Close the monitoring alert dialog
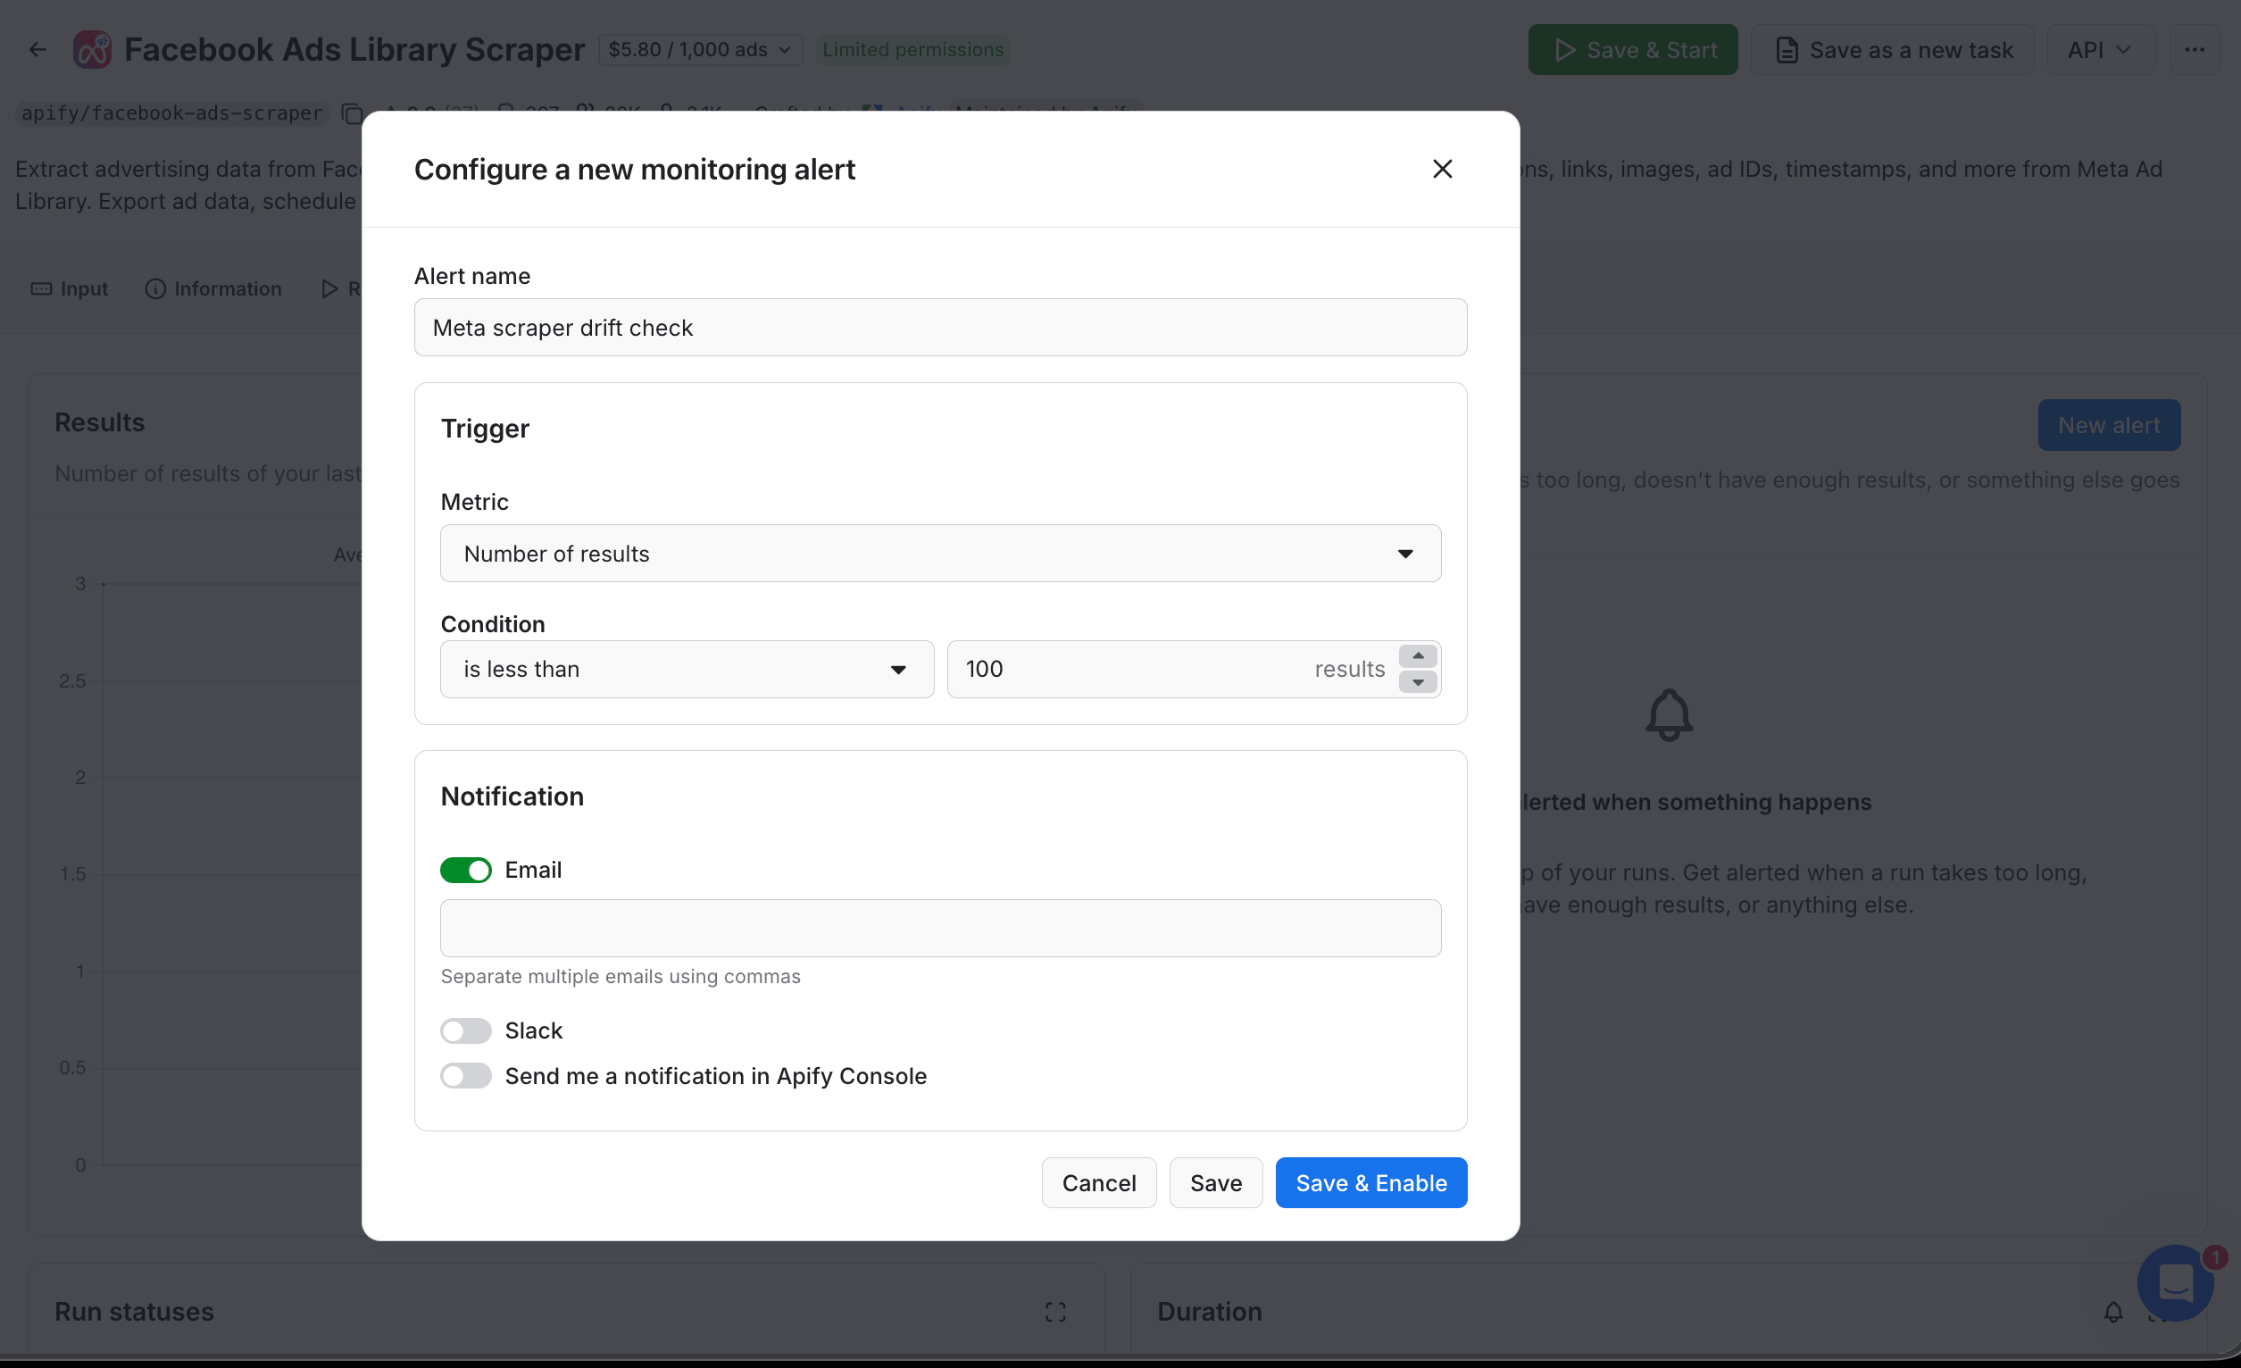This screenshot has height=1368, width=2241. point(1442,169)
